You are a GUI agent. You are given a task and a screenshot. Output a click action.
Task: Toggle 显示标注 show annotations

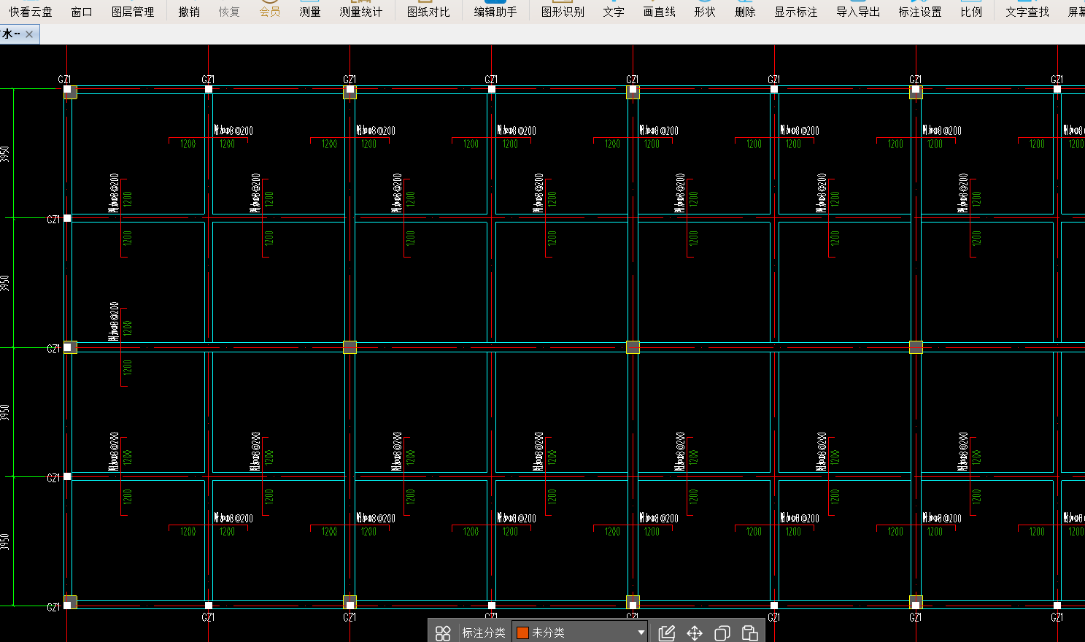796,12
